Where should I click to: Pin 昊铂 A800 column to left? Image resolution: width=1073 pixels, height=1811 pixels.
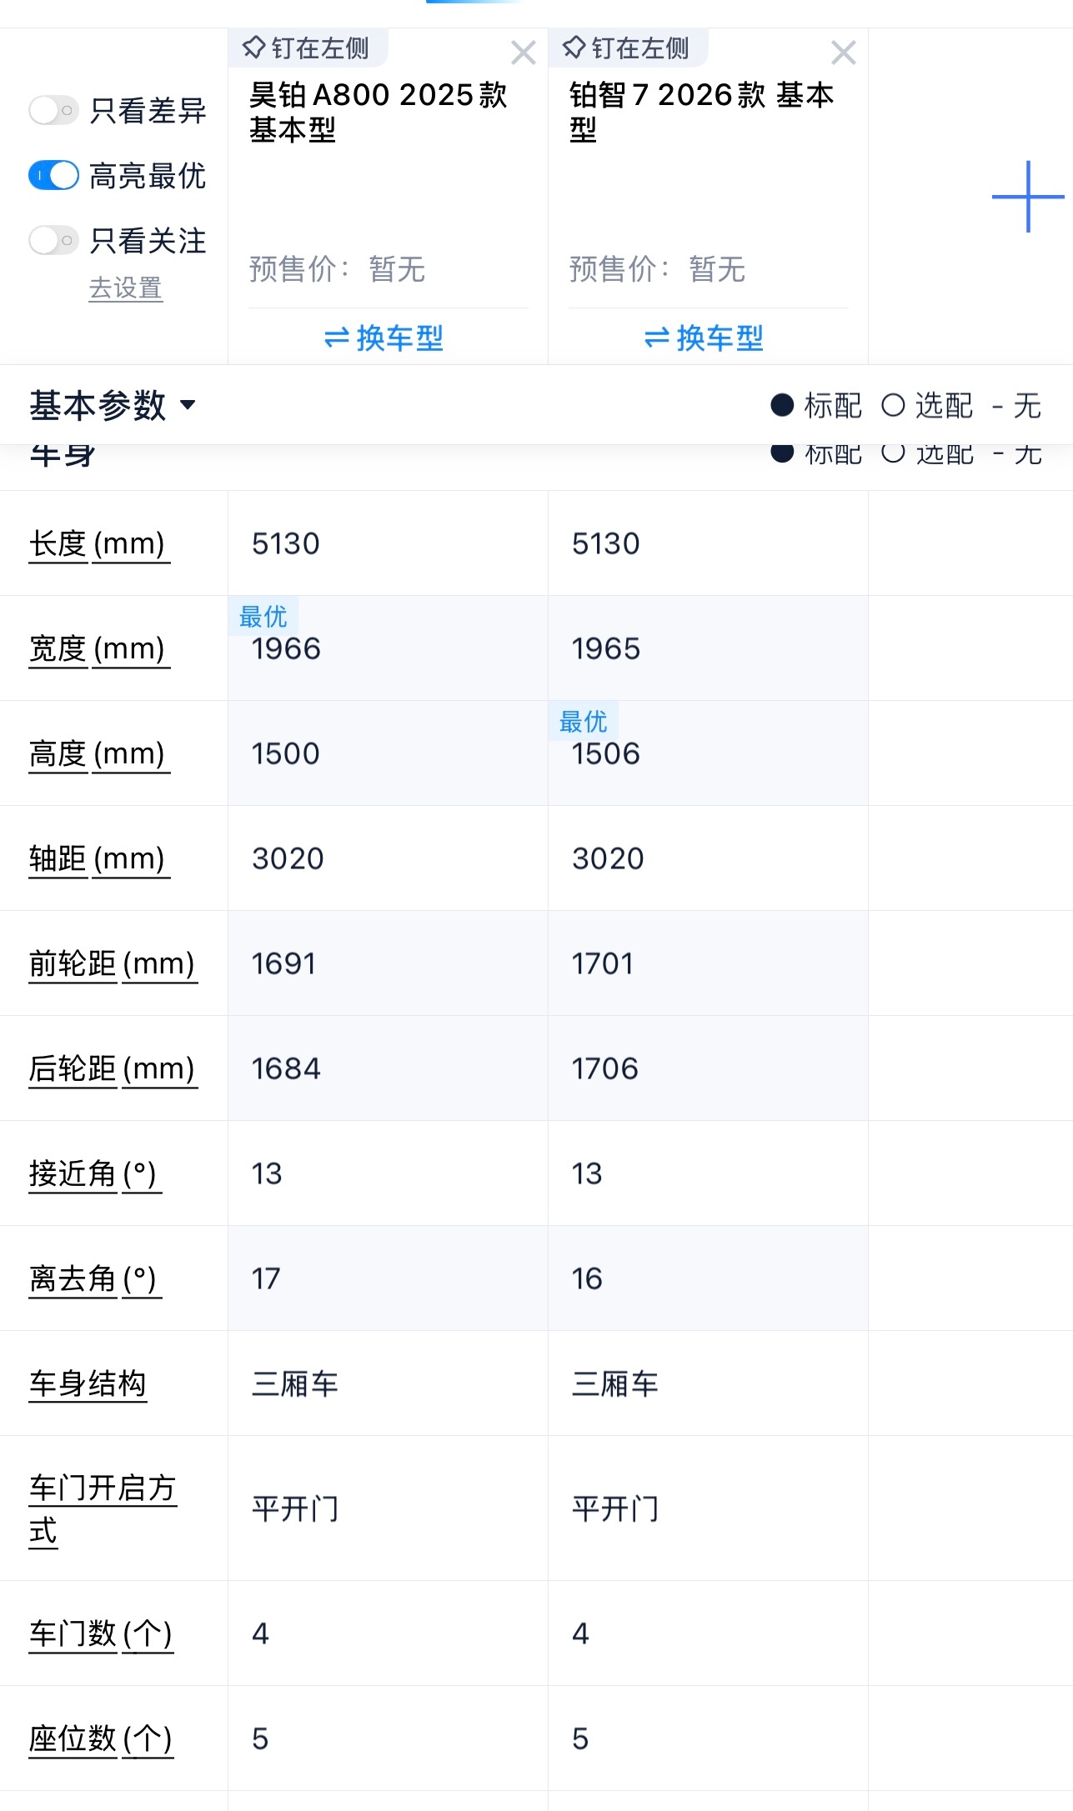(307, 48)
